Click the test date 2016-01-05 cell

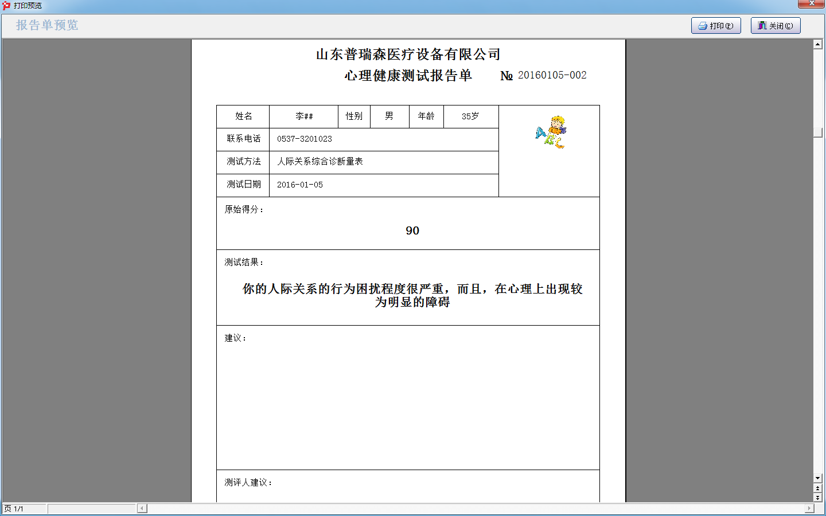pyautogui.click(x=300, y=185)
